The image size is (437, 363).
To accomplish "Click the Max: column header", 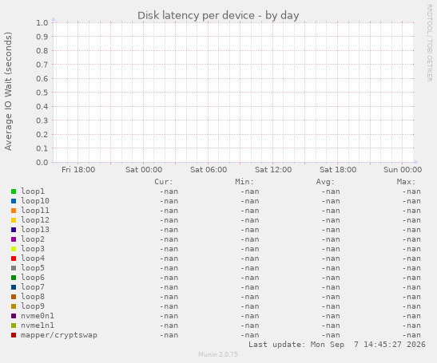I will pyautogui.click(x=406, y=182).
